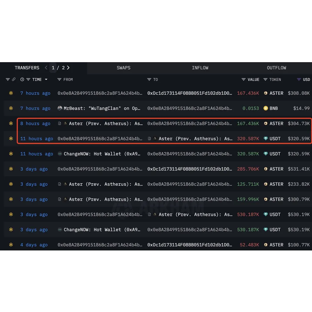Click the 167.436K red value
The width and height of the screenshot is (312, 312).
(x=248, y=93)
